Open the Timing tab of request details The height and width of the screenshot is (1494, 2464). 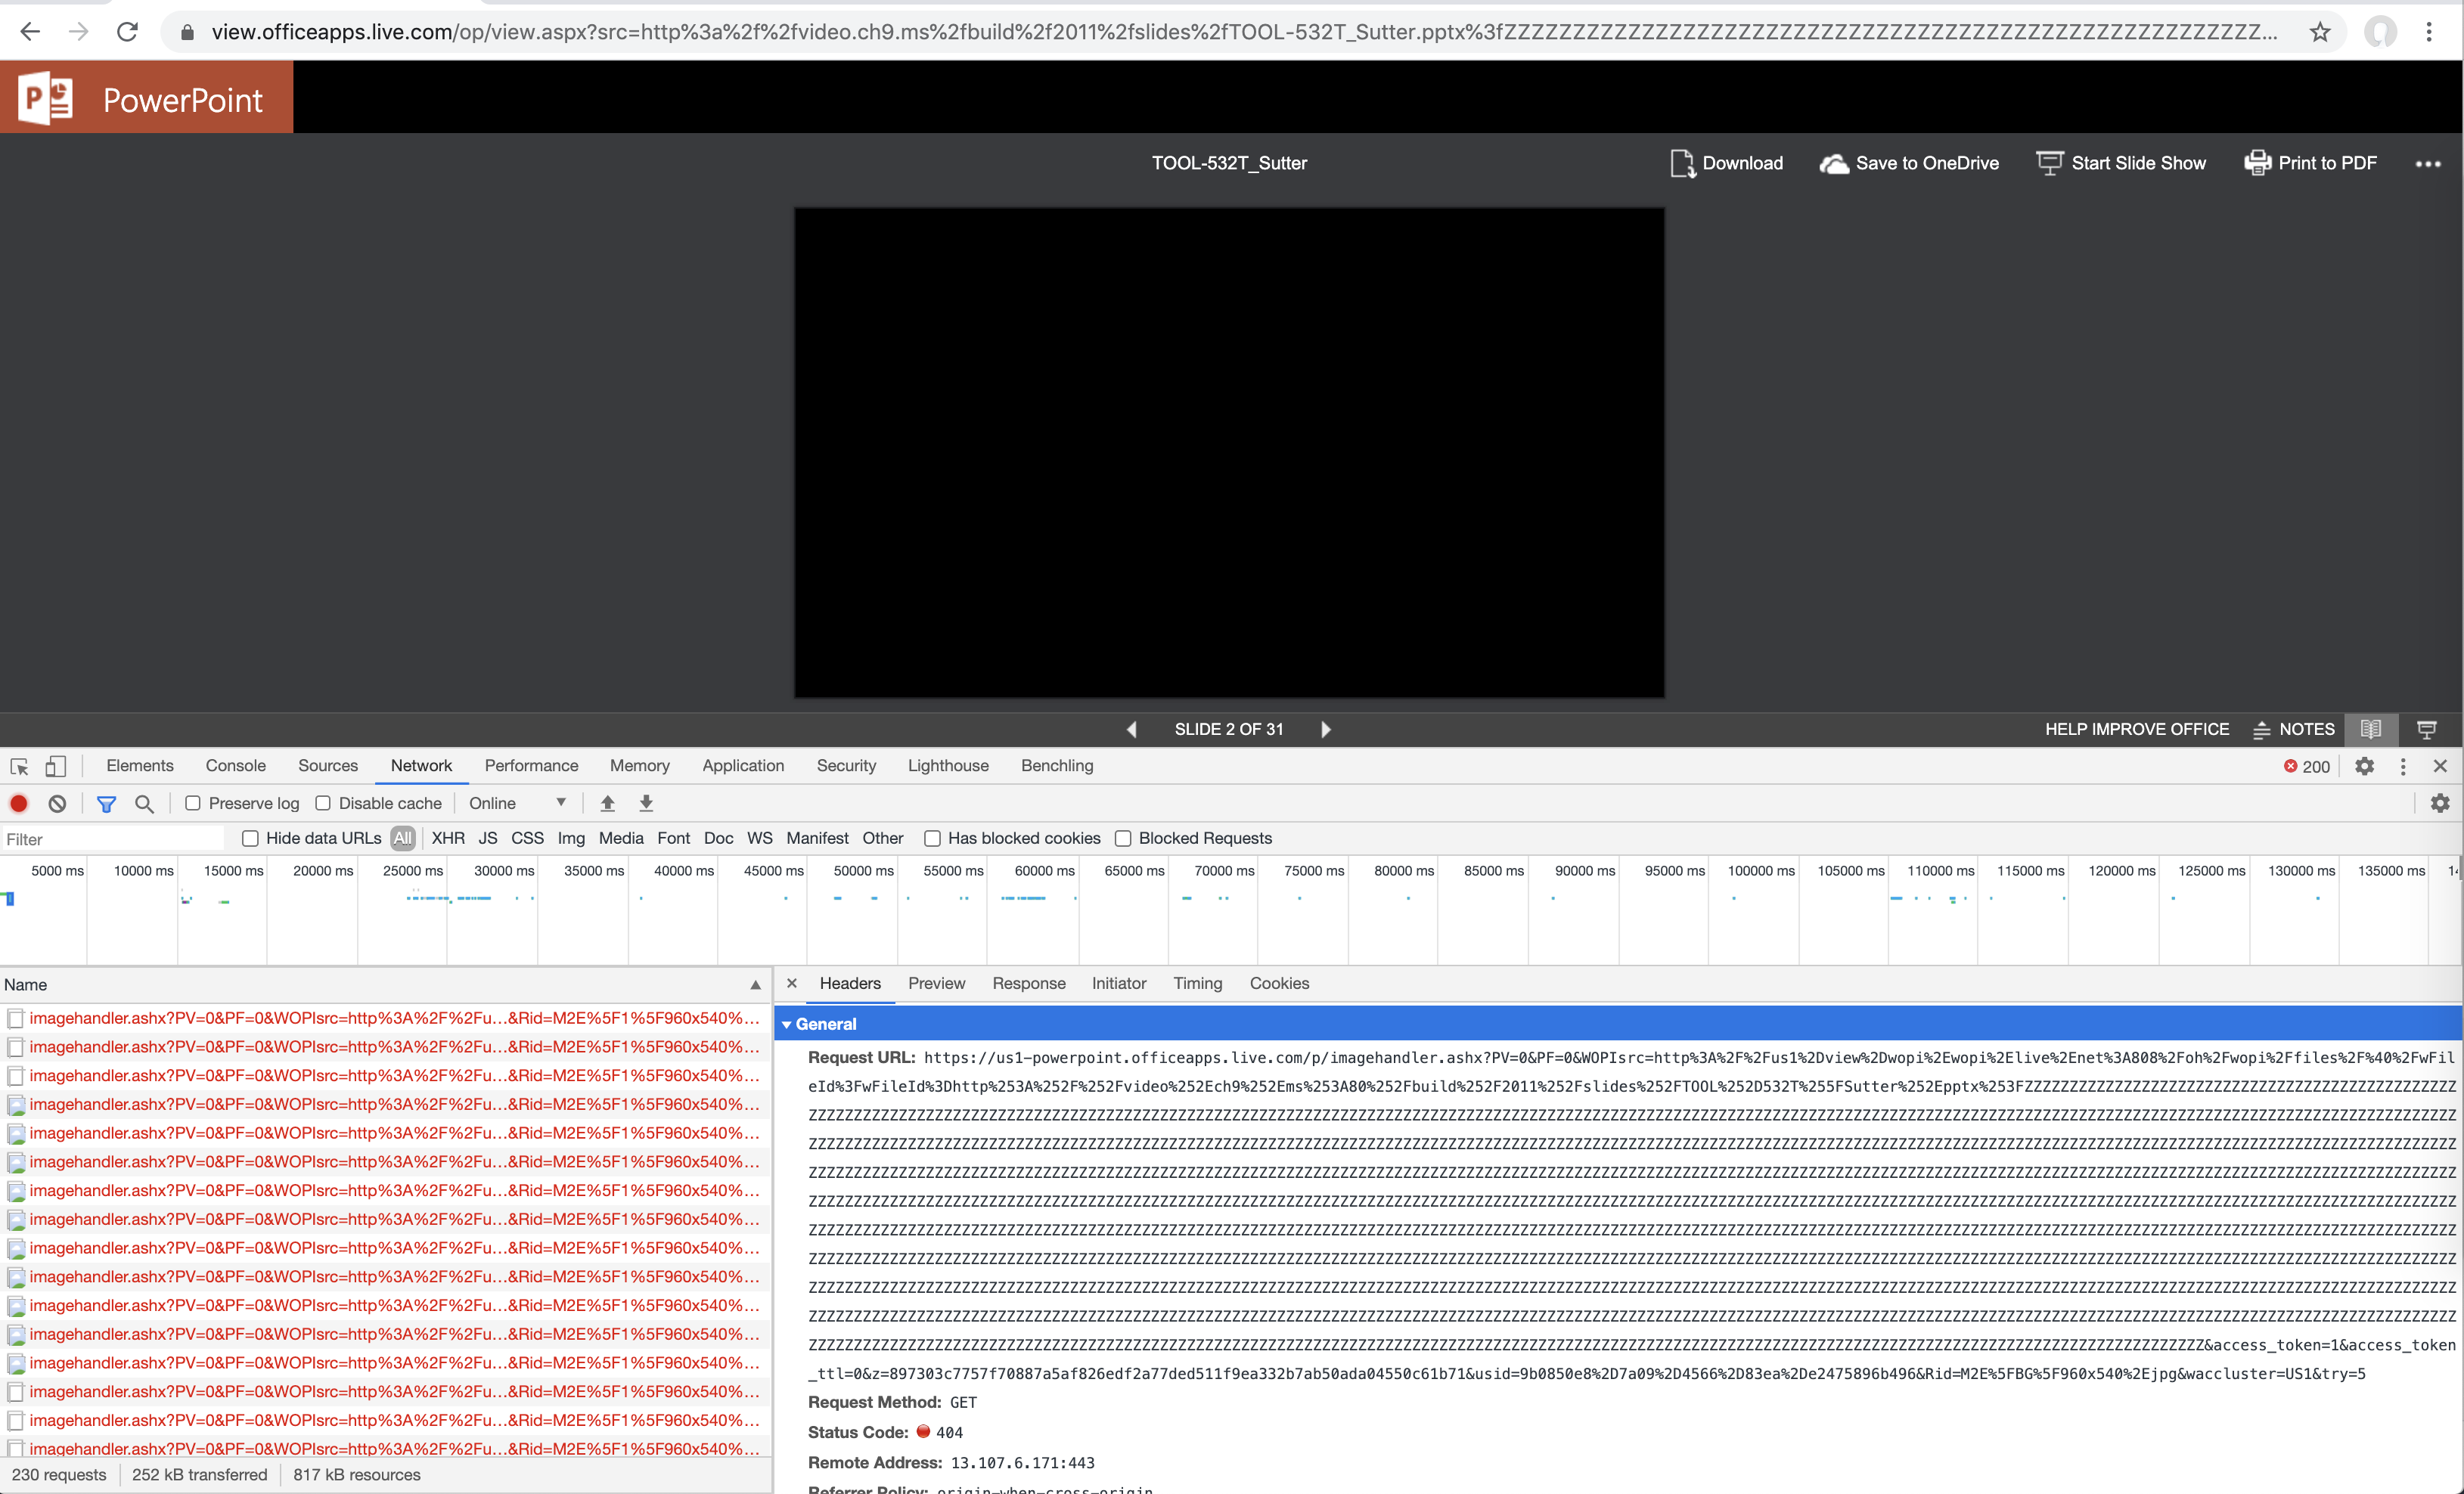point(1197,983)
